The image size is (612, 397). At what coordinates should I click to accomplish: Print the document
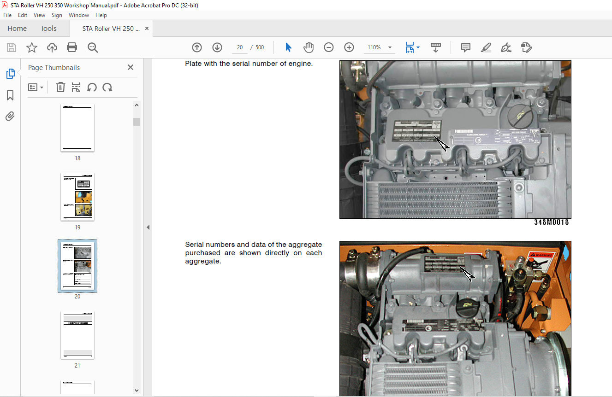[x=72, y=47]
